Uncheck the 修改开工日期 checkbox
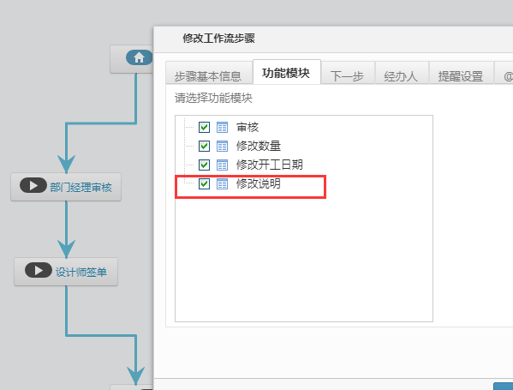This screenshot has width=513, height=390. click(x=204, y=165)
